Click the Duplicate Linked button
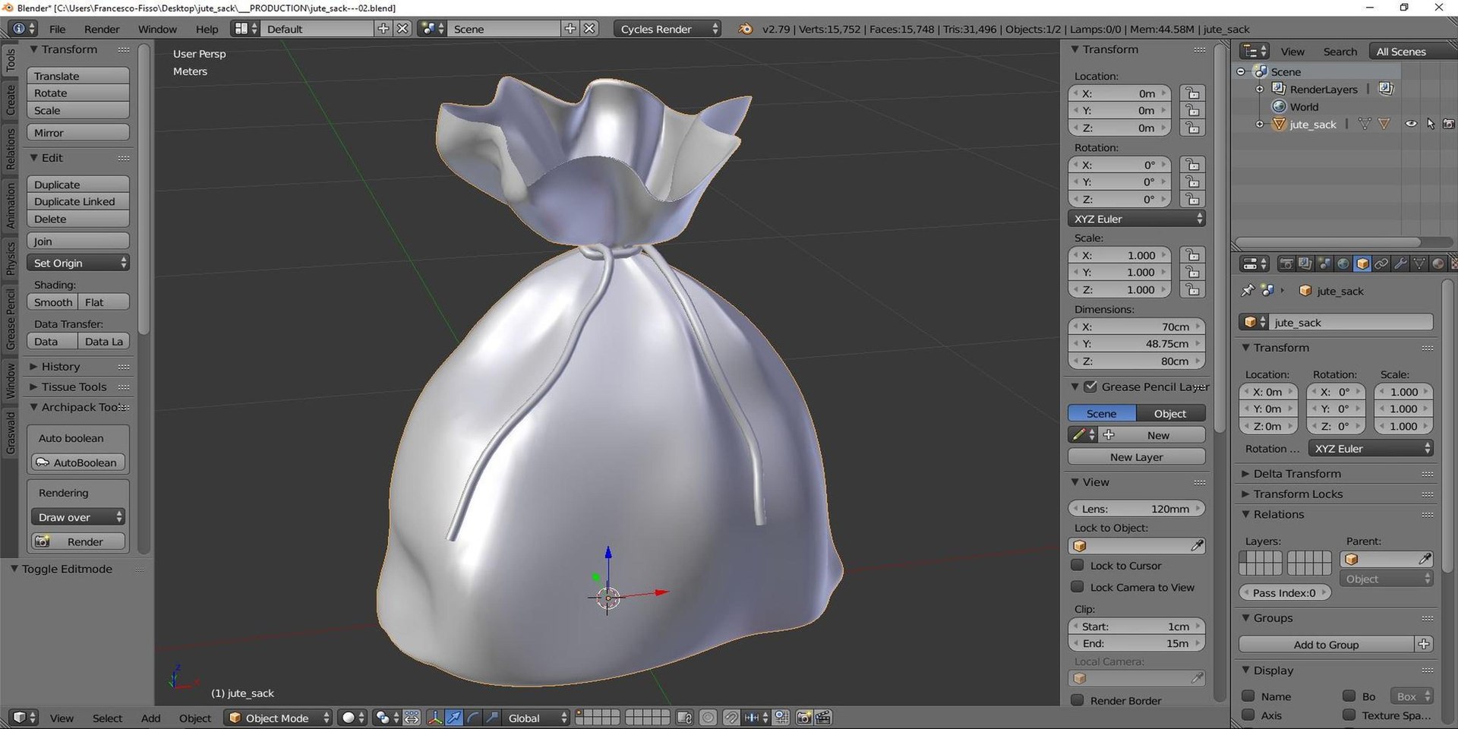The width and height of the screenshot is (1458, 729). 78,201
